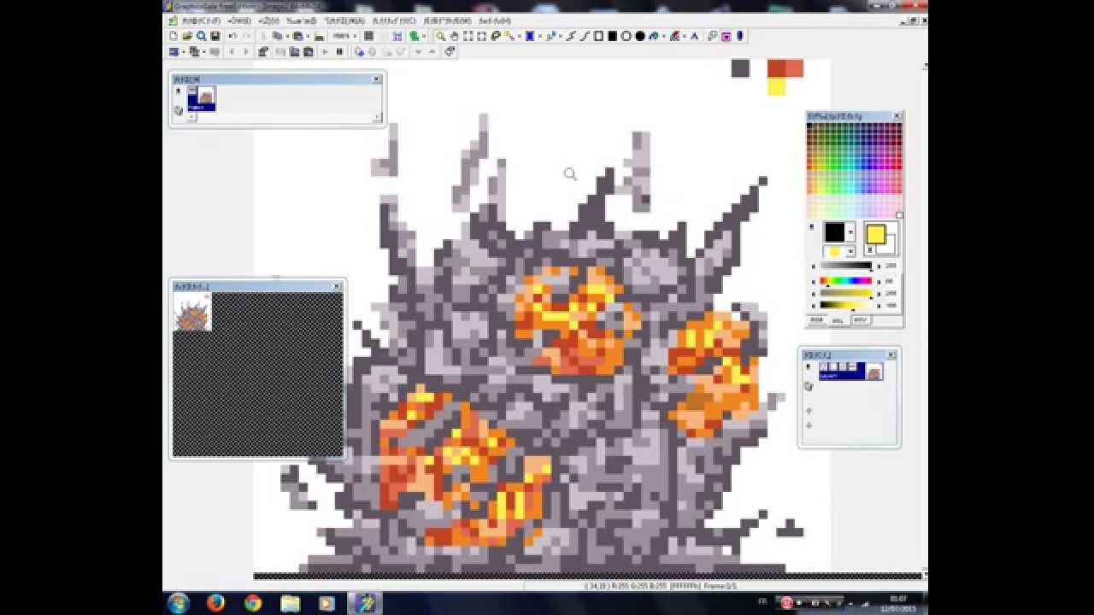
Task: Create a new image with New icon
Action: pos(174,36)
